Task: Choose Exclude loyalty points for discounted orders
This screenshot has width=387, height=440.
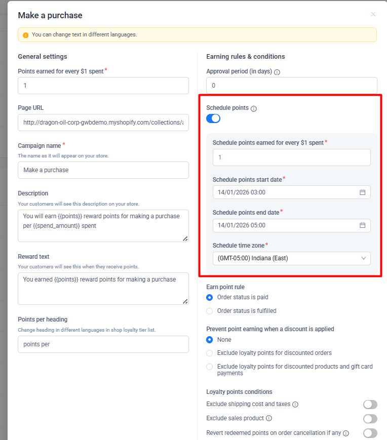Action: click(x=210, y=353)
